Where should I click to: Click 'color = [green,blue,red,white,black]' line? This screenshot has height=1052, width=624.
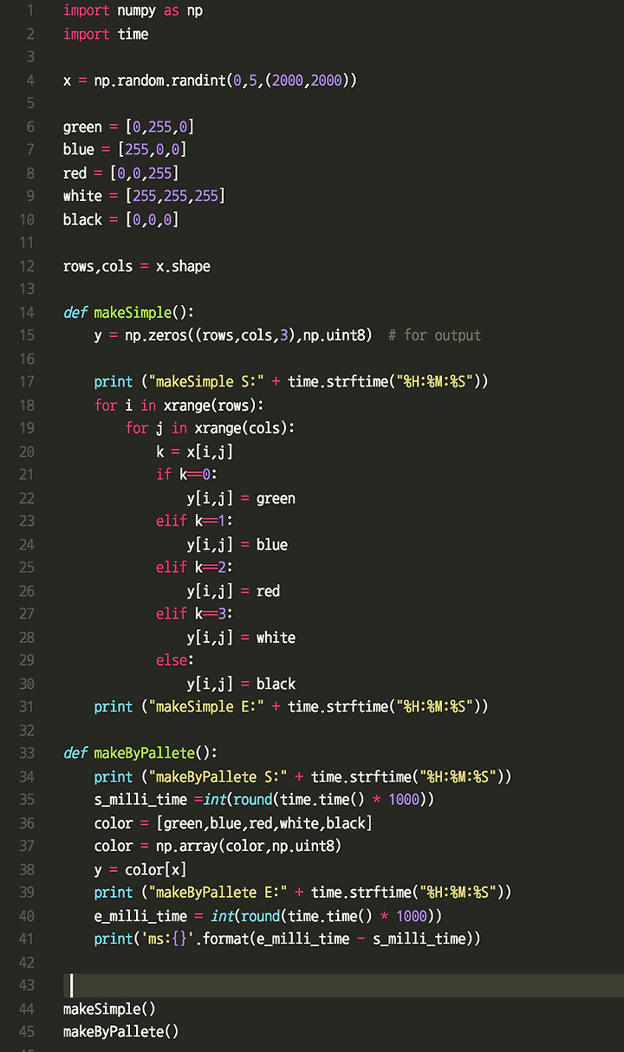233,822
